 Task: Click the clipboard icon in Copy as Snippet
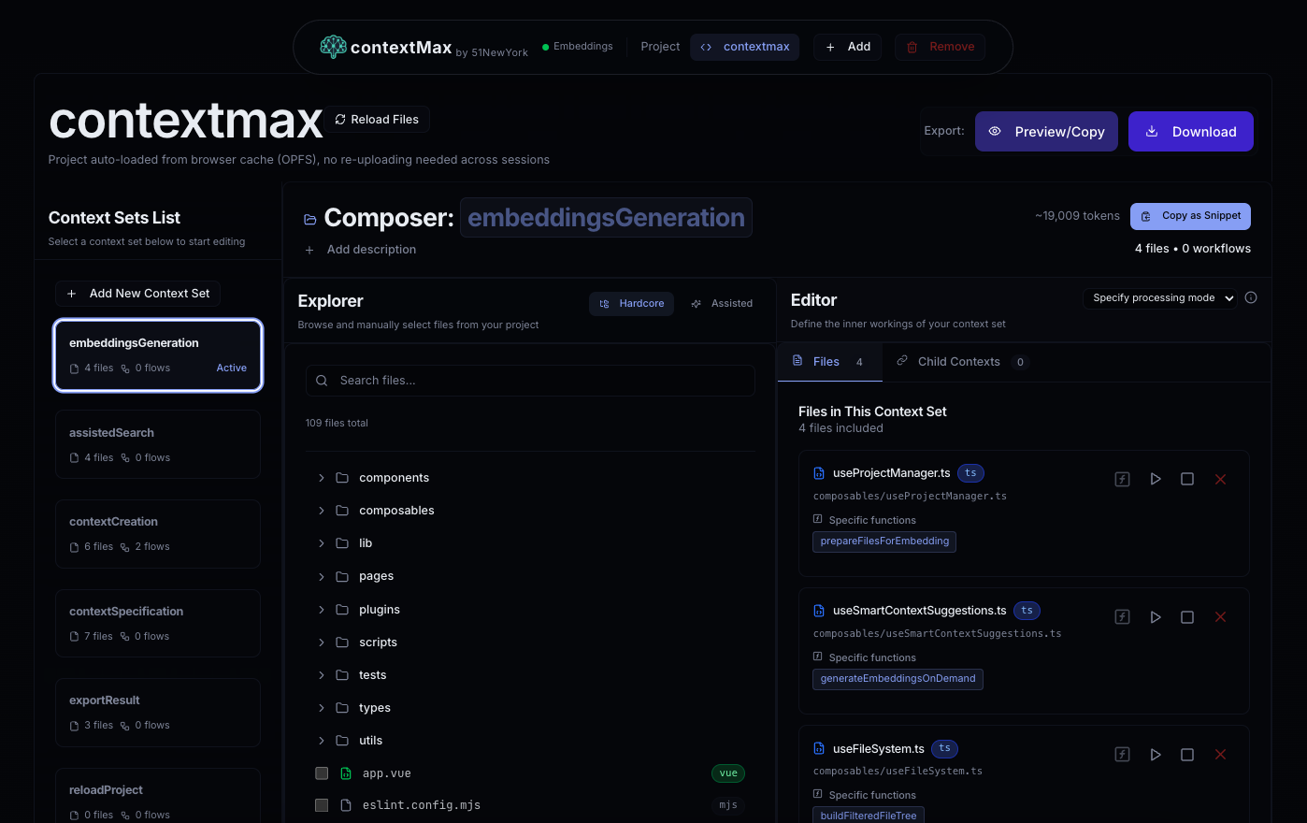1145,216
